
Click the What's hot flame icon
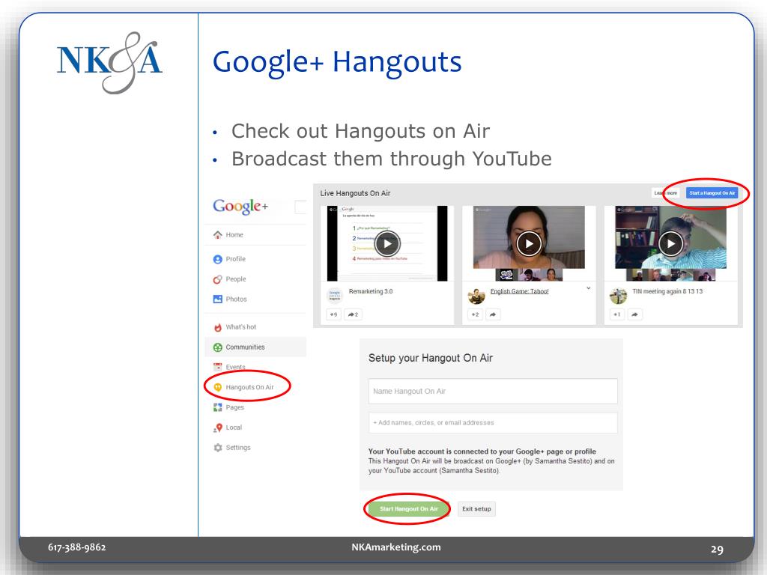tap(218, 327)
